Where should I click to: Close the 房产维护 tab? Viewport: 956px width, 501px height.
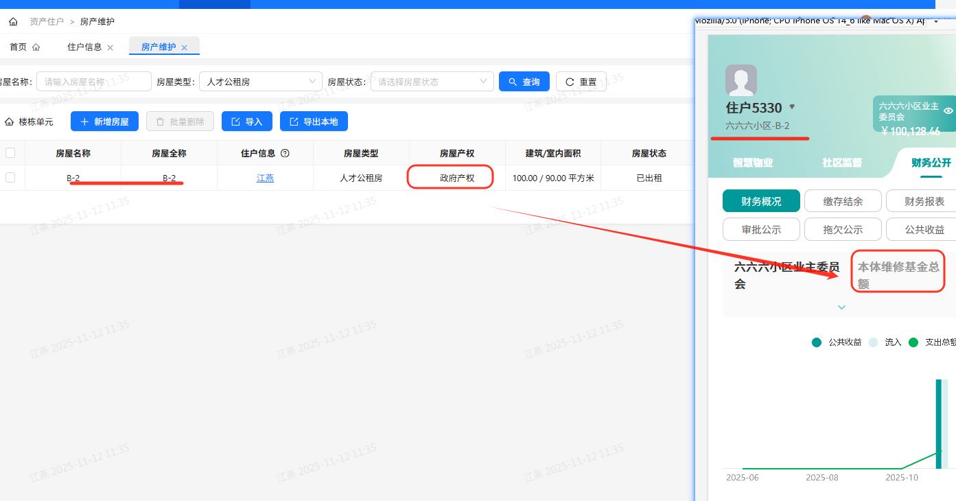tap(184, 48)
